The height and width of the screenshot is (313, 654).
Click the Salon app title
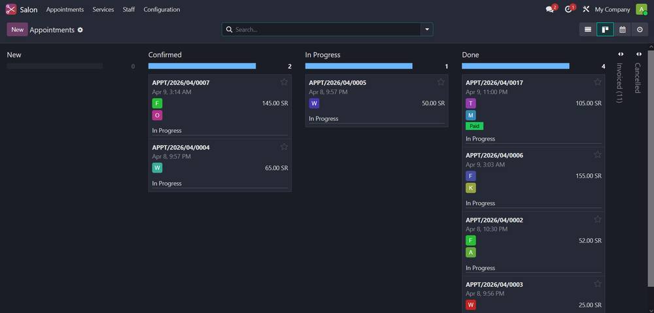[29, 9]
